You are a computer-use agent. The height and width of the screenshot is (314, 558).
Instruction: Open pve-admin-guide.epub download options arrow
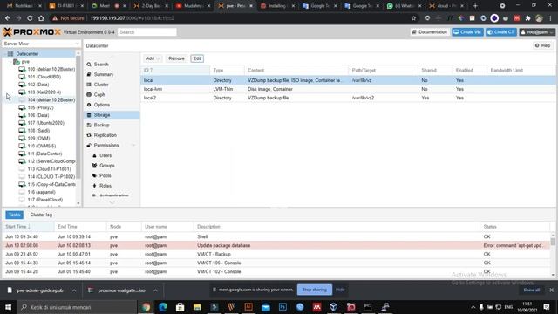pyautogui.click(x=74, y=290)
